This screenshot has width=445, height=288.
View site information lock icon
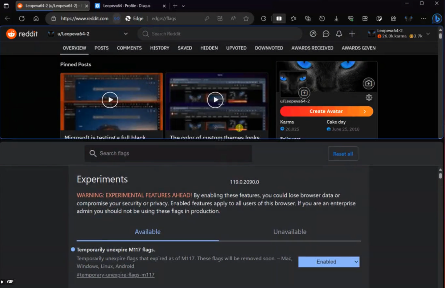click(x=53, y=19)
